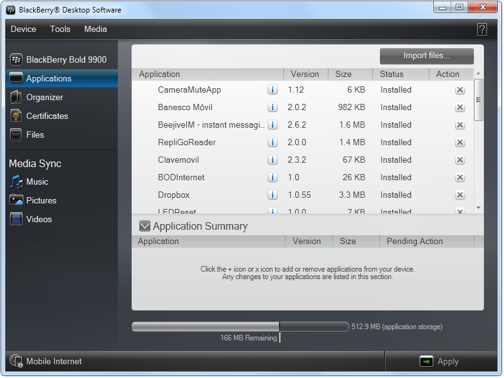The image size is (504, 378).
Task: Click the 512.9 MB application storage label
Action: (x=397, y=327)
